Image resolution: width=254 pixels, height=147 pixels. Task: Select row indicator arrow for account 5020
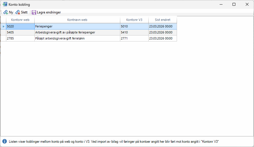3,26
